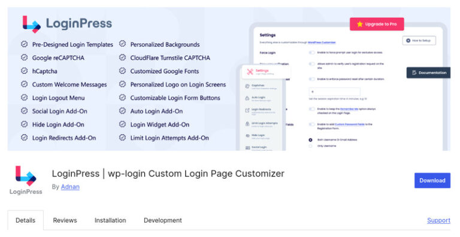Viewport: 460px width, 237px height.
Task: Click the Remember Me link in settings
Action: 349,109
